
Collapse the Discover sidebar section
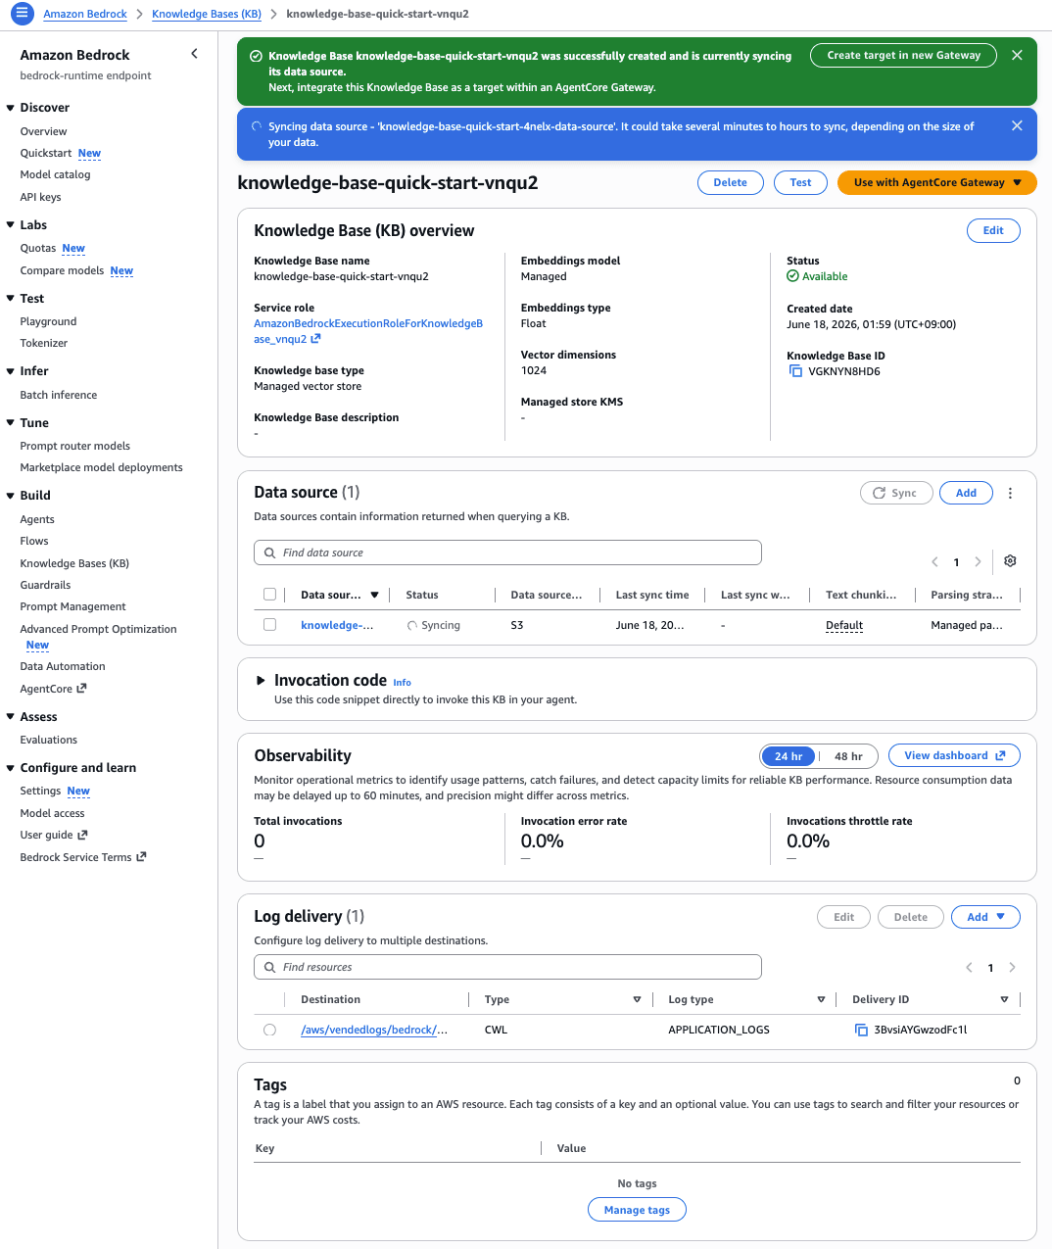(10, 108)
